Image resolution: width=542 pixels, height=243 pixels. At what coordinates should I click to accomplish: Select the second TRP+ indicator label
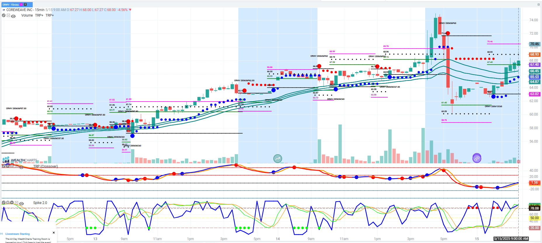[x=50, y=15]
